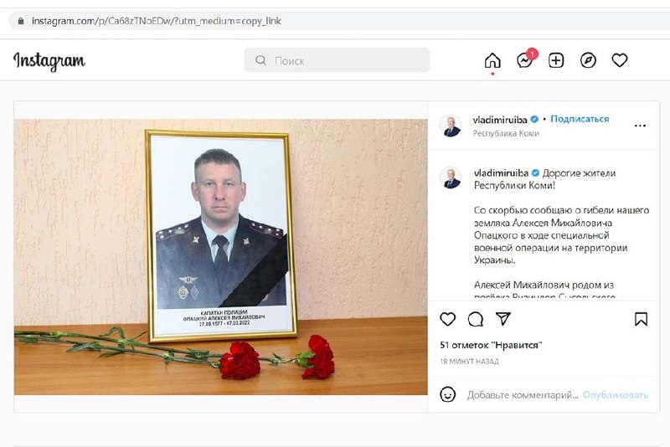View the 51 отметок Нравится likes list
This screenshot has height=447, width=670.
491,345
